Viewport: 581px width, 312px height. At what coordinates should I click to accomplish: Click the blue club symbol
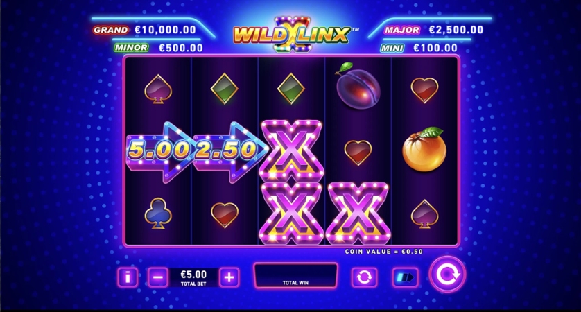pos(158,214)
